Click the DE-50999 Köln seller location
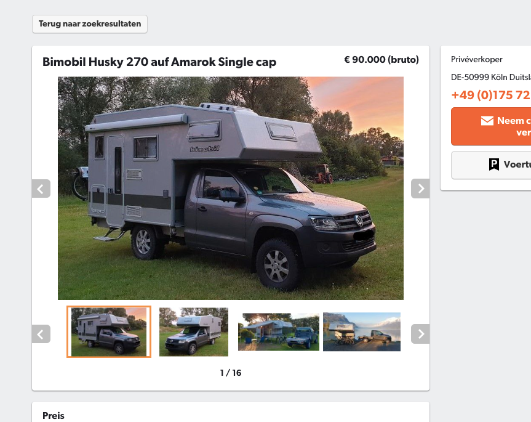531x422 pixels. (x=491, y=77)
